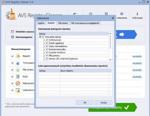Click the invalid shortcuts category icon

[x=18, y=83]
